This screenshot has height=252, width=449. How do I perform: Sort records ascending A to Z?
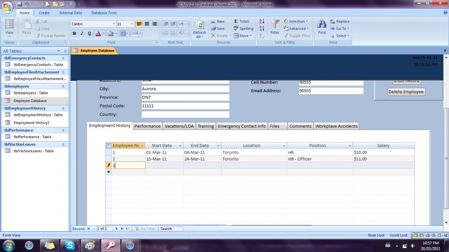(x=262, y=21)
